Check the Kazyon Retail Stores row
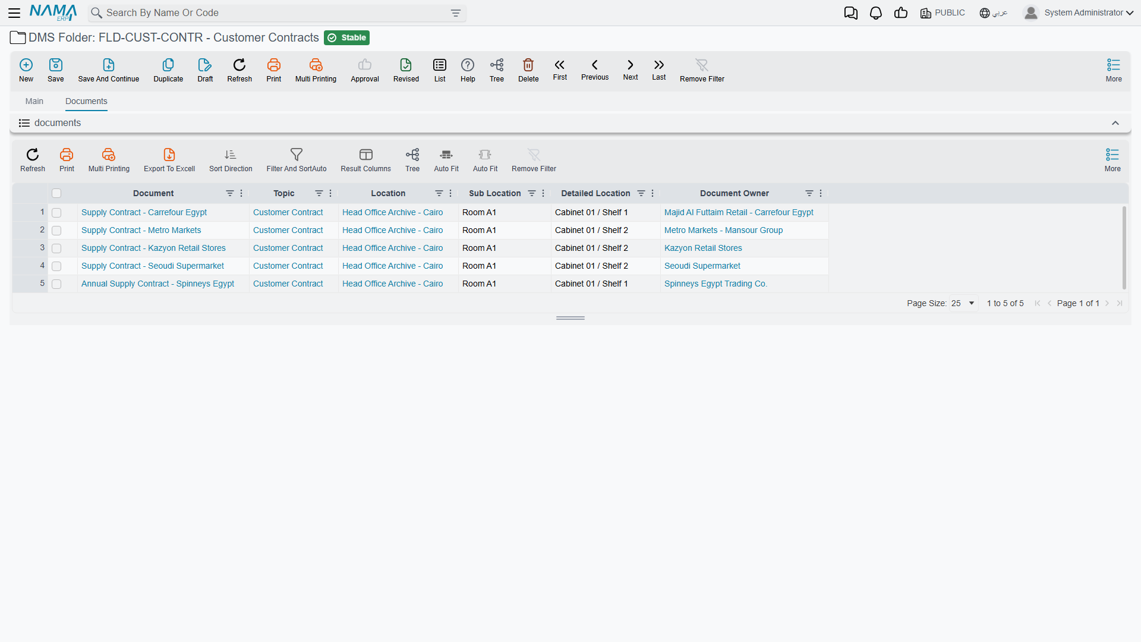The width and height of the screenshot is (1141, 642). coord(56,248)
